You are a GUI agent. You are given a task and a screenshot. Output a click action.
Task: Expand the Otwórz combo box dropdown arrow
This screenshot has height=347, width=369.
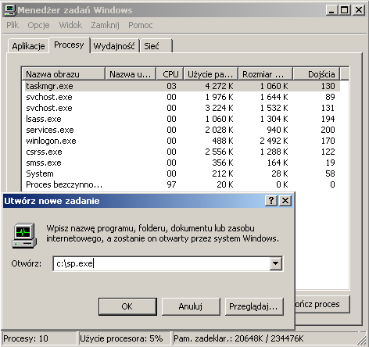coord(275,263)
